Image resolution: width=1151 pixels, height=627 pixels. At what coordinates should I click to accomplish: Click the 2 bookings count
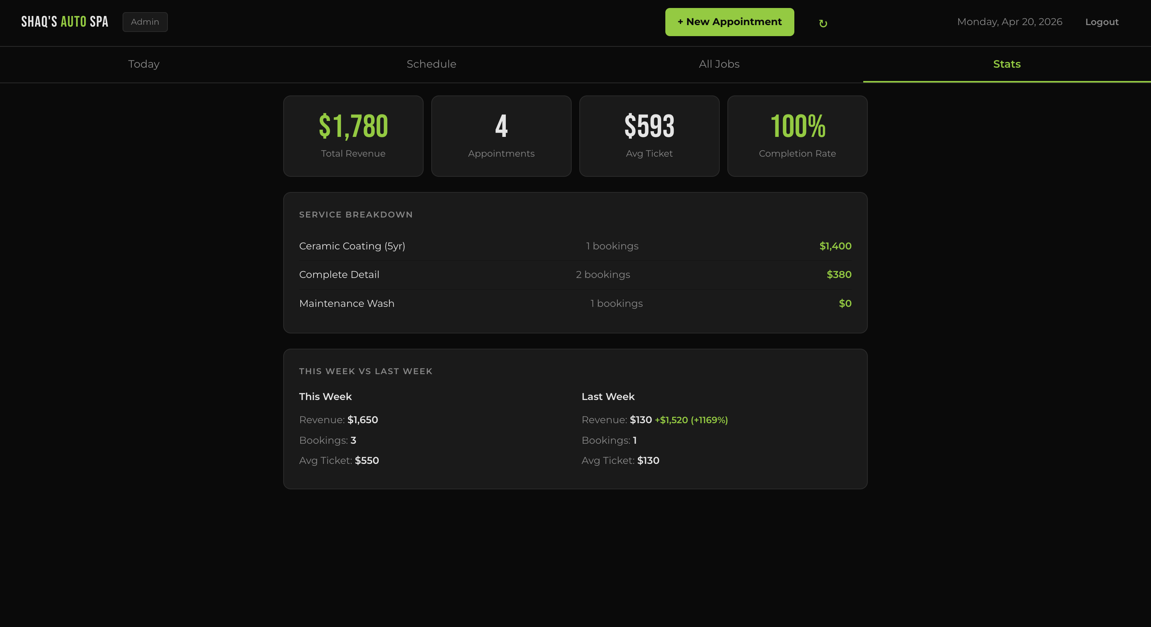click(x=603, y=275)
